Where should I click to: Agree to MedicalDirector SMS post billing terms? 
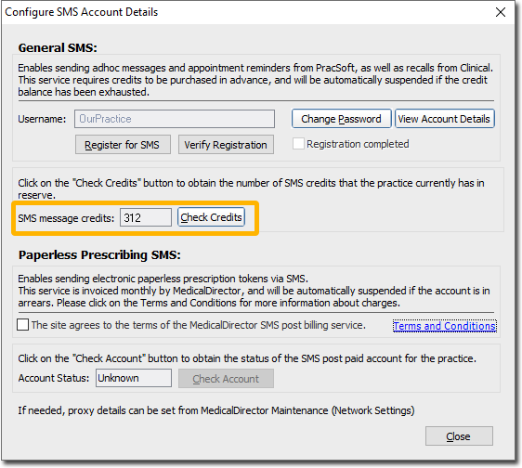[x=22, y=325]
